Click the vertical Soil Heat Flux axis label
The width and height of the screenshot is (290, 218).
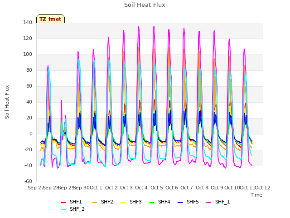pos(7,102)
